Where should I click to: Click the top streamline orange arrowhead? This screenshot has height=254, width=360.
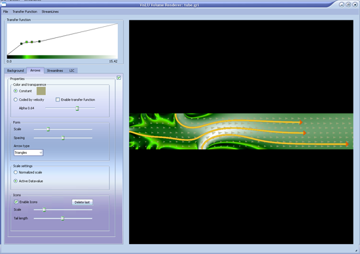pyautogui.click(x=301, y=122)
